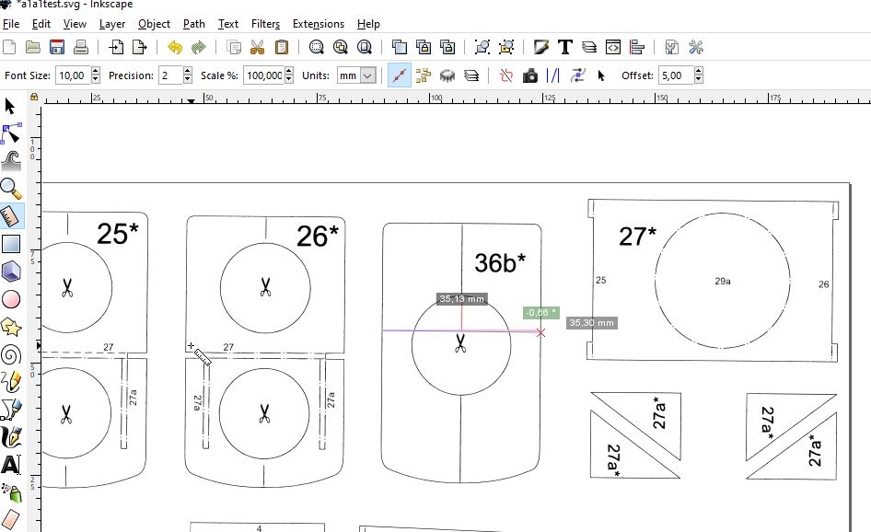Click the Precision input field
The width and height of the screenshot is (871, 532).
click(168, 75)
